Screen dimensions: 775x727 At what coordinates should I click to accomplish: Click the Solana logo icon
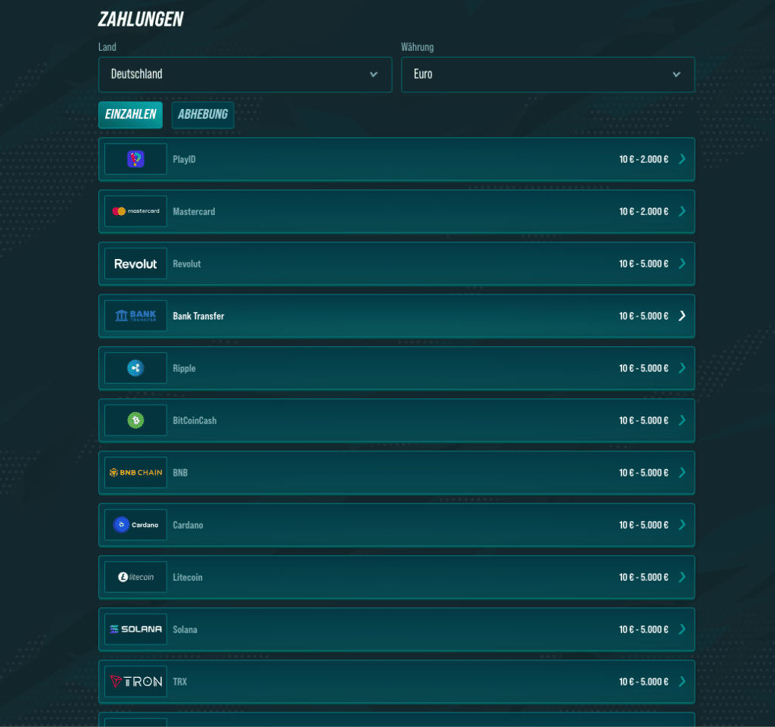coord(135,629)
